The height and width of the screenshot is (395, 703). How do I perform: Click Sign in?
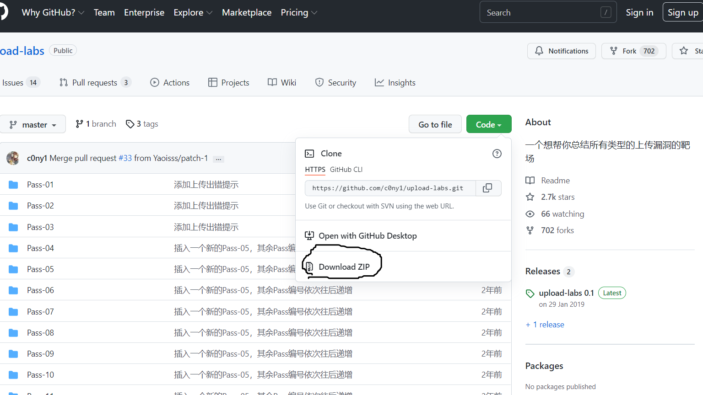coord(639,13)
